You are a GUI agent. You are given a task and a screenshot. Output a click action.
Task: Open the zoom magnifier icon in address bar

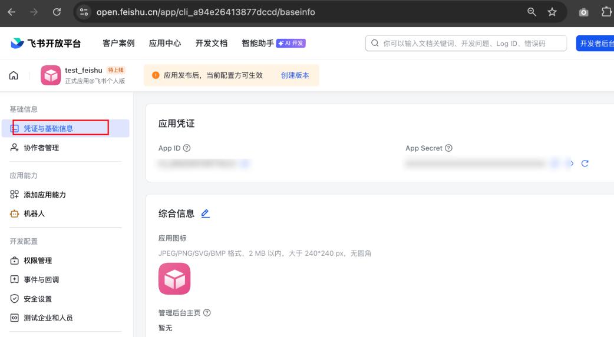[x=532, y=12]
